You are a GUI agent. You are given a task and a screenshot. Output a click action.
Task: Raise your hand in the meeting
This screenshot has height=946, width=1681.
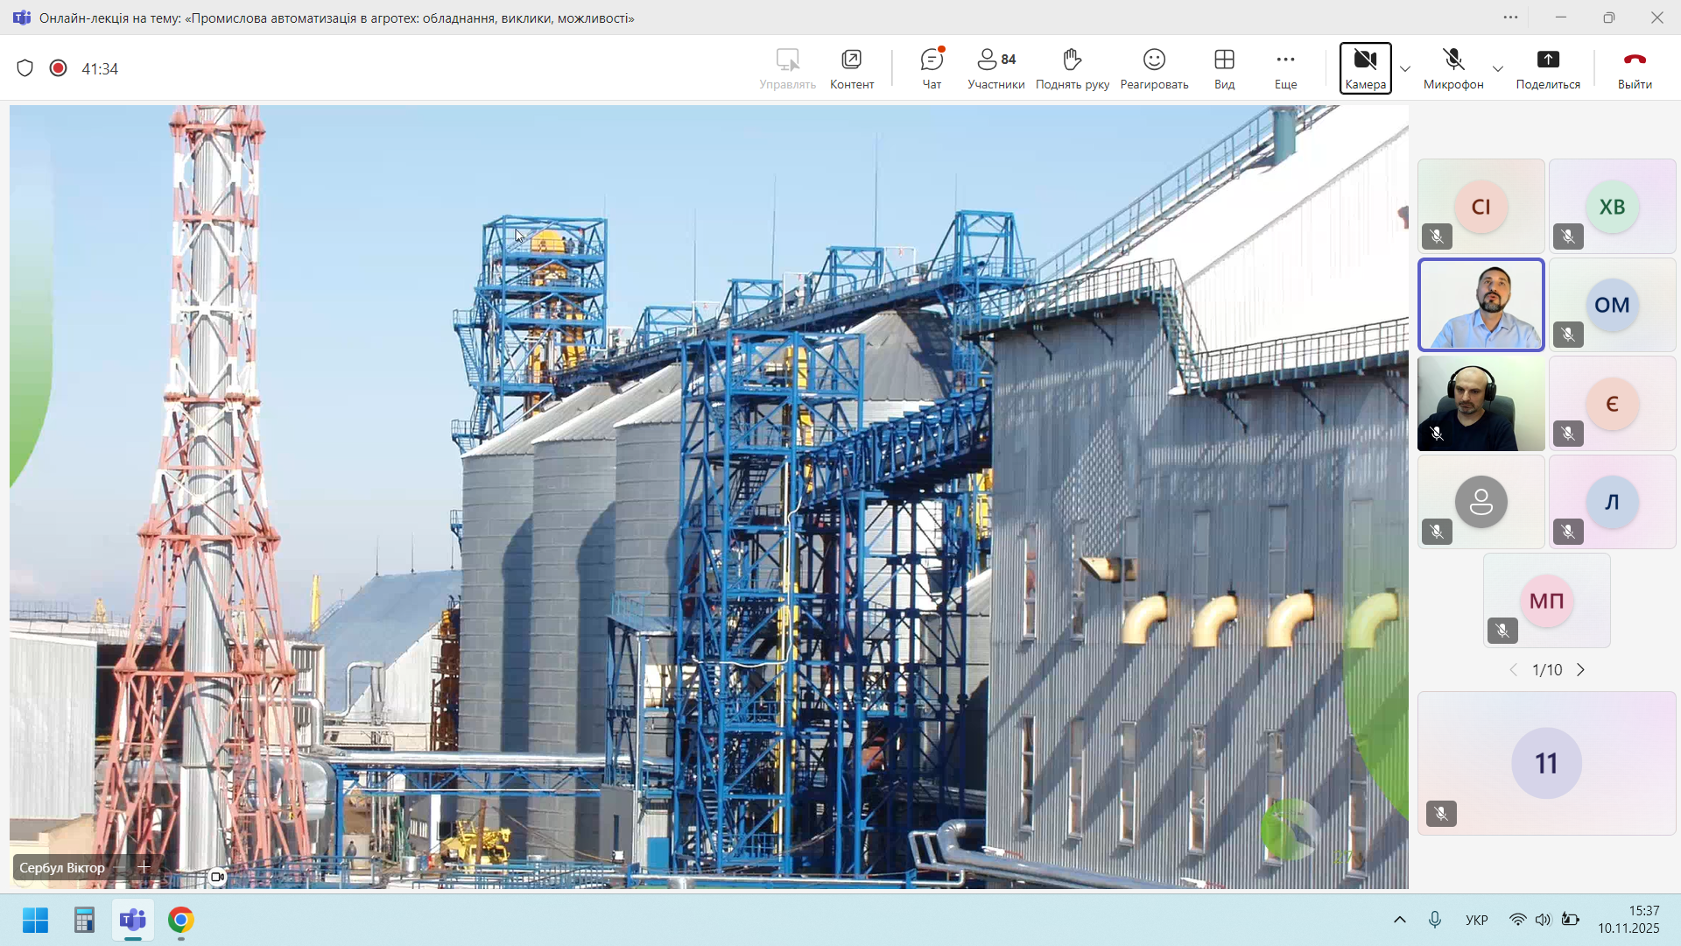click(x=1072, y=68)
